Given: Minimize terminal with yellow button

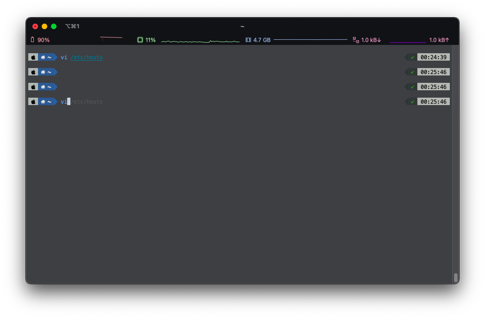Looking at the screenshot, I should [x=44, y=26].
